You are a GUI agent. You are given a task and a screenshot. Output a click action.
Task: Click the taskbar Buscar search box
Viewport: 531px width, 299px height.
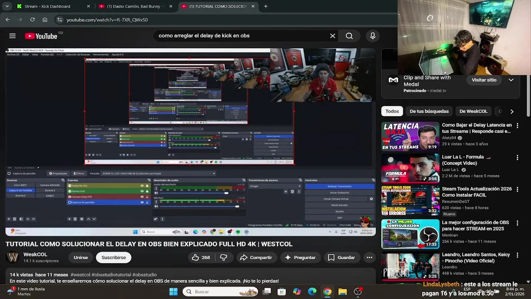click(x=220, y=292)
